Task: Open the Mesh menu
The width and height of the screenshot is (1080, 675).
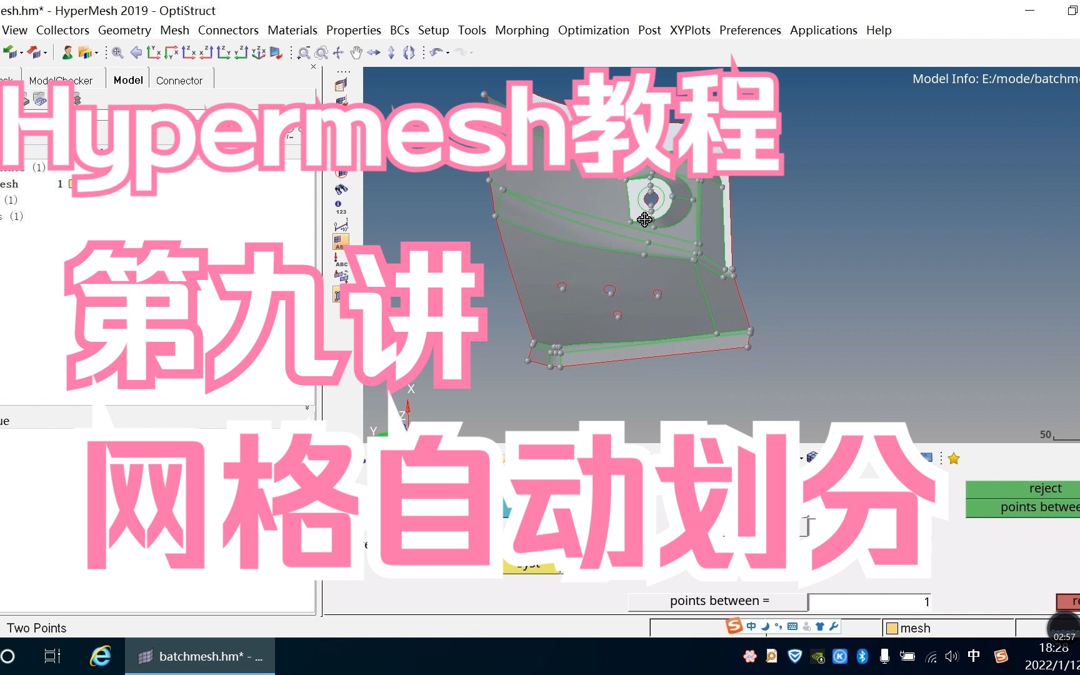Action: click(x=174, y=30)
